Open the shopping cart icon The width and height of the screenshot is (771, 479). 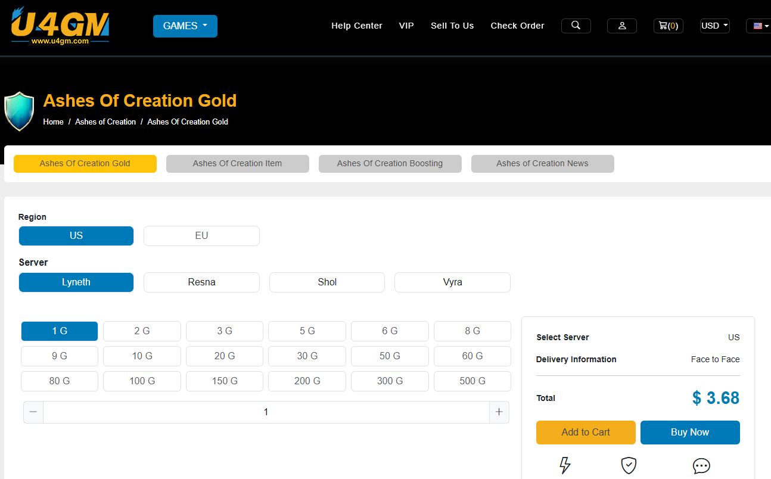pyautogui.click(x=668, y=26)
